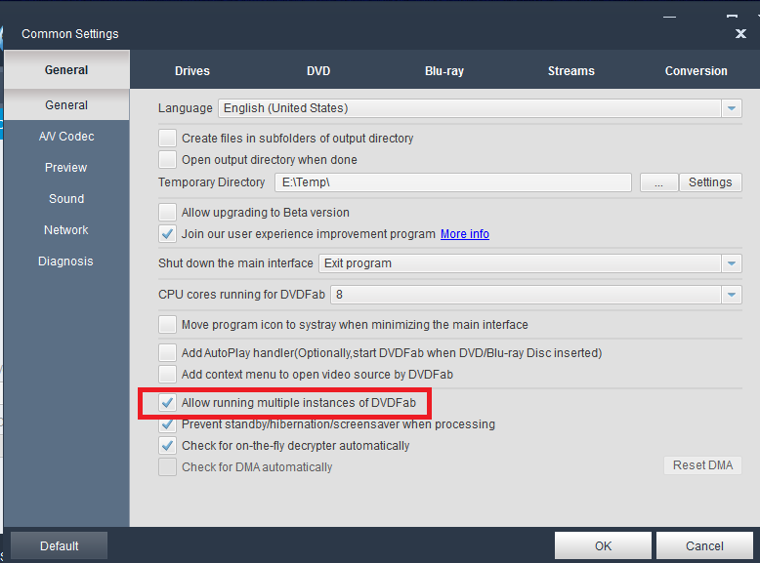Enable Add AutoPlay handler checkbox
Screen dimensions: 760x563
click(x=167, y=352)
